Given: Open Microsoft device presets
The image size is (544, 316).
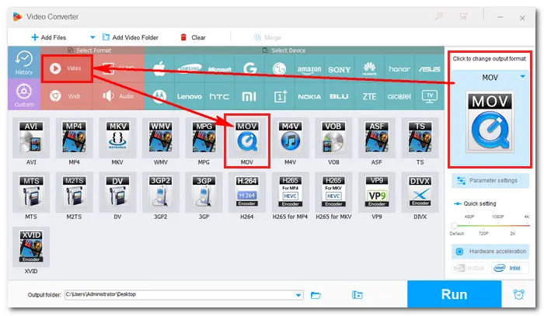Looking at the screenshot, I should (219, 68).
